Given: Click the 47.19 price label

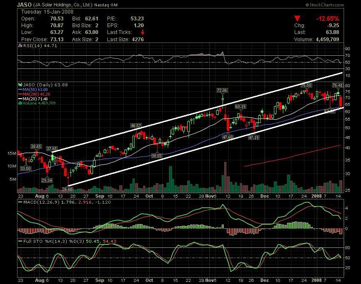Looking at the screenshot, I should click(254, 137).
